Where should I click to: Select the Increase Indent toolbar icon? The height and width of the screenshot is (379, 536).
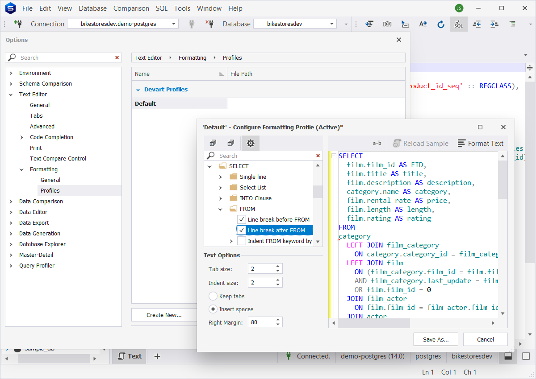pyautogui.click(x=494, y=24)
